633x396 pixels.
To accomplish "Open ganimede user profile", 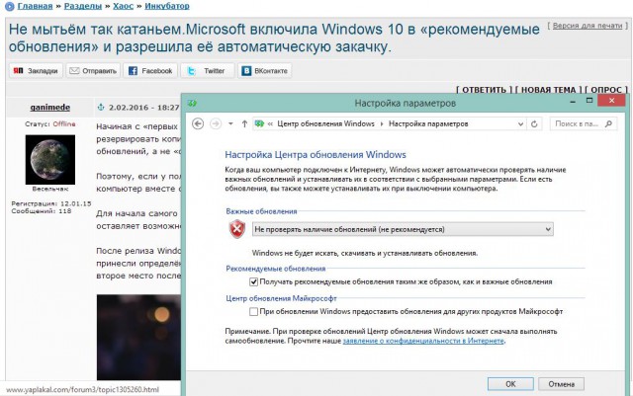I will [x=50, y=108].
